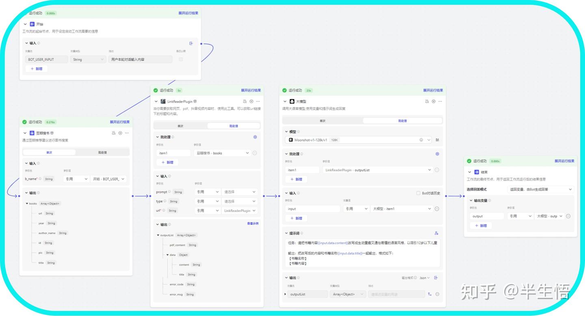Click the play icon on 大模型 node header
Screen dimensions: 585x316
pyautogui.click(x=433, y=101)
